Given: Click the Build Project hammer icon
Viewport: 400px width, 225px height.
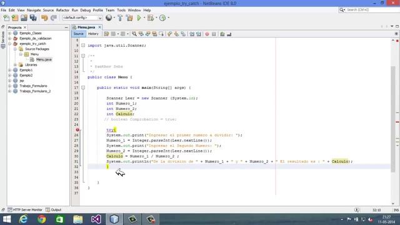Looking at the screenshot, I should (x=120, y=18).
